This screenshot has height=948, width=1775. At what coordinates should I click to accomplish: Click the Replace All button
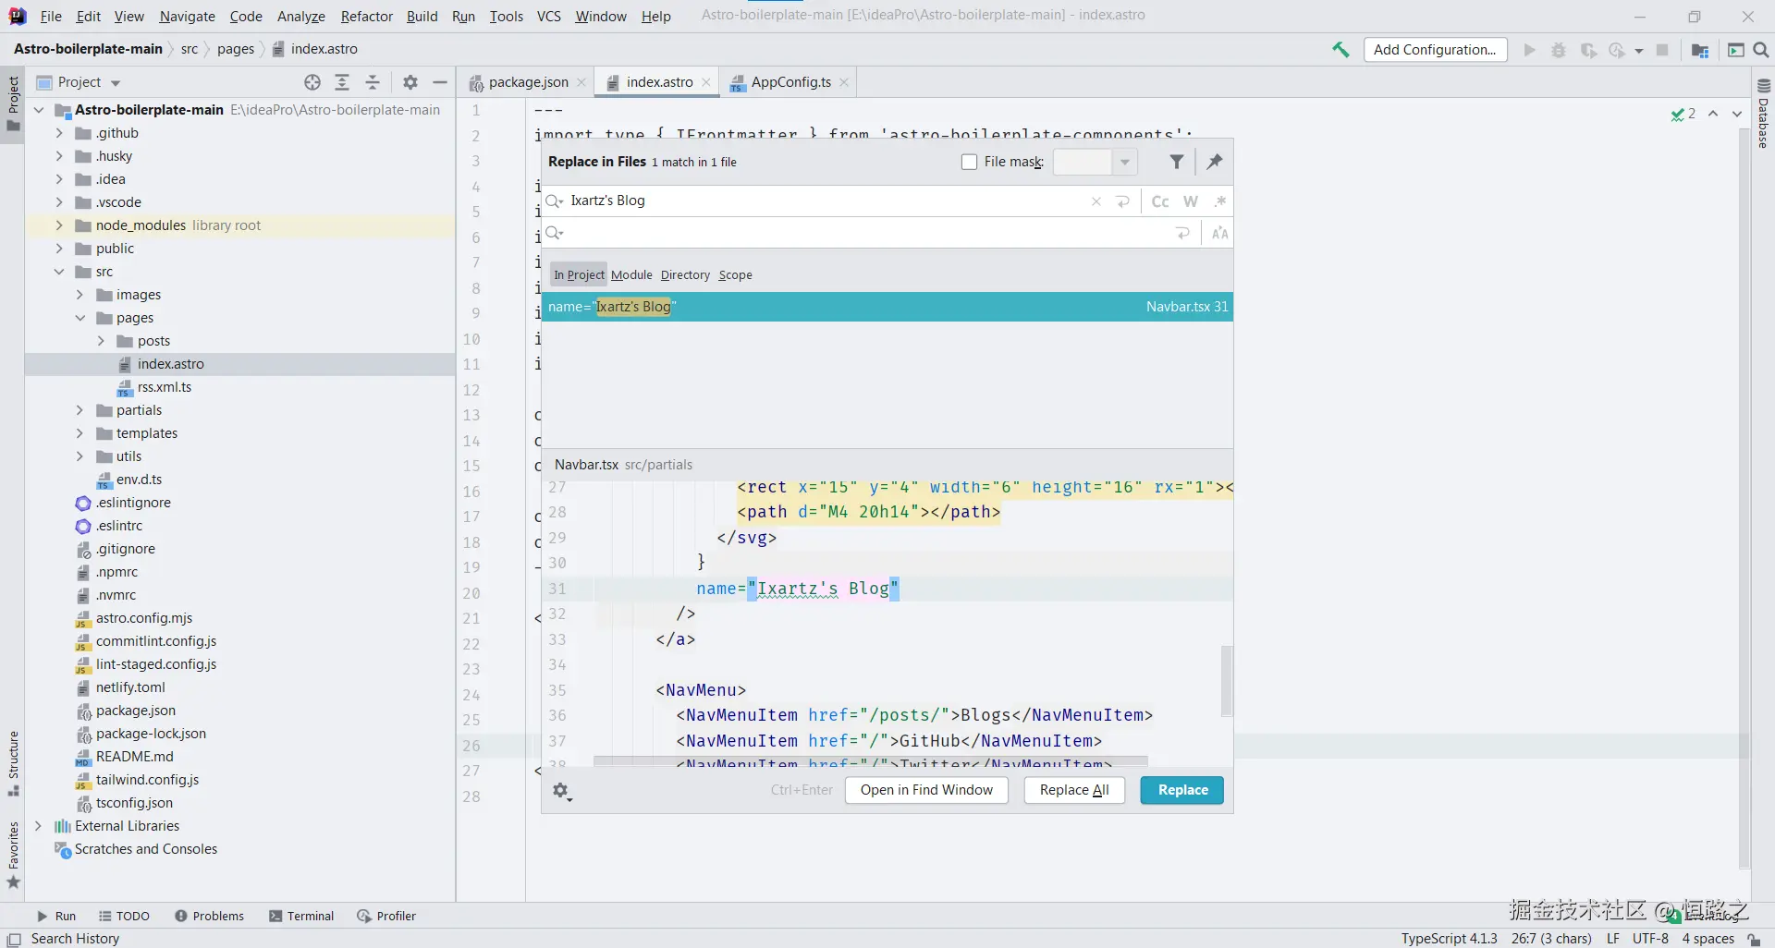pos(1073,790)
